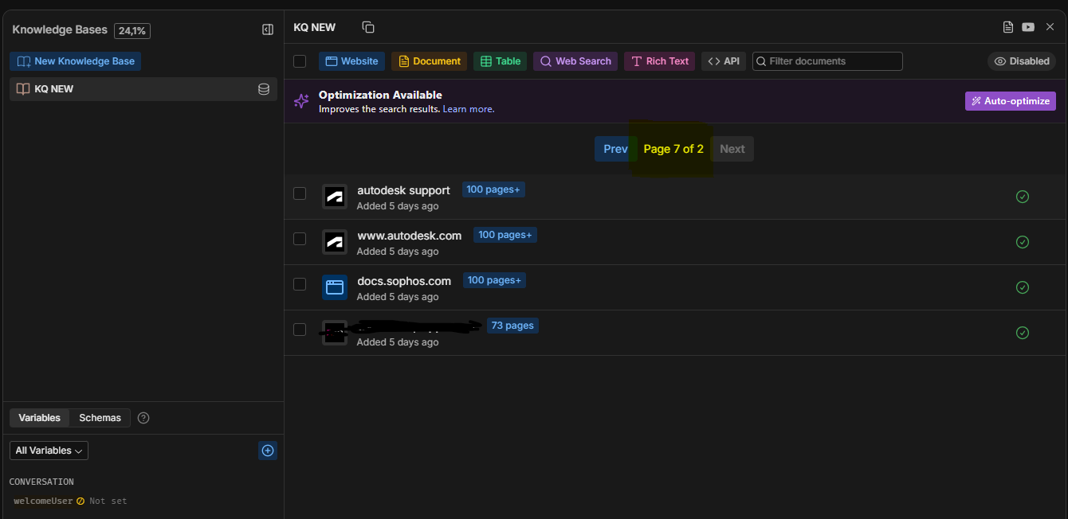Expand the All Variables dropdown
This screenshot has width=1068, height=519.
tap(49, 451)
